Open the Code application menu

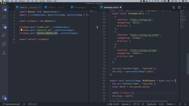[7, 1]
